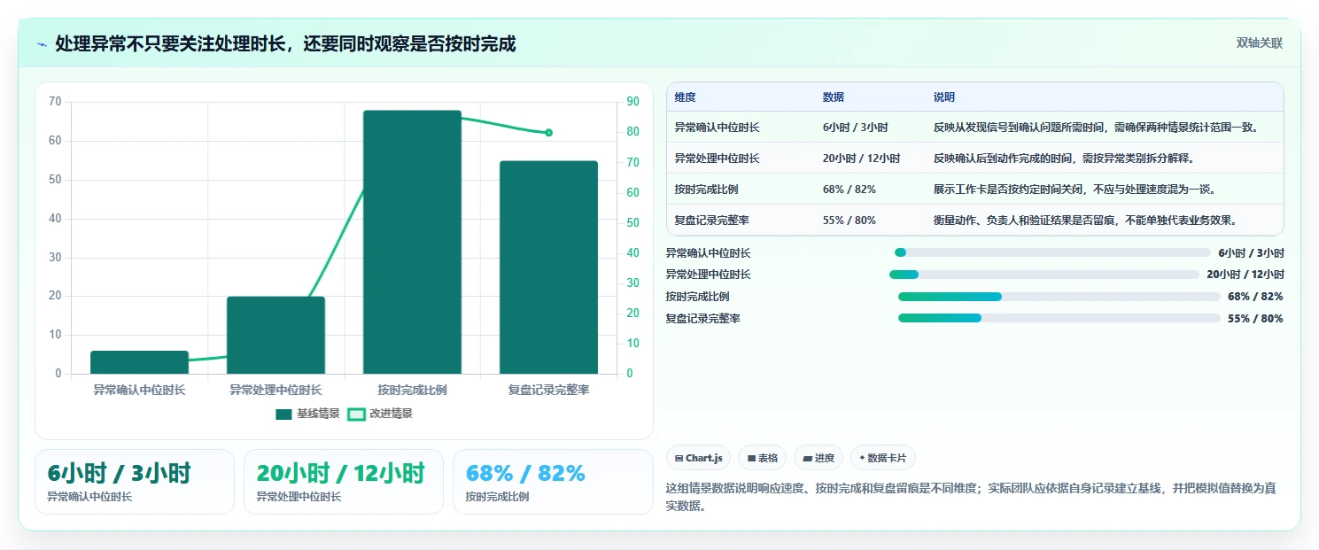Image resolution: width=1319 pixels, height=550 pixels.
Task: Click the lightning icon beside the title
Action: 43,43
